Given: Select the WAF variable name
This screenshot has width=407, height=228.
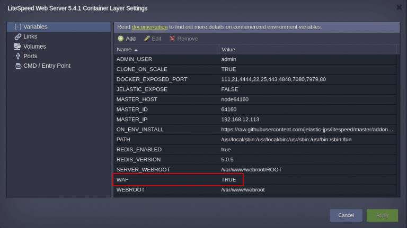Looking at the screenshot, I should click(122, 179).
